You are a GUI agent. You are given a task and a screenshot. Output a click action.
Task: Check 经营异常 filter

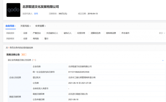(76, 33)
